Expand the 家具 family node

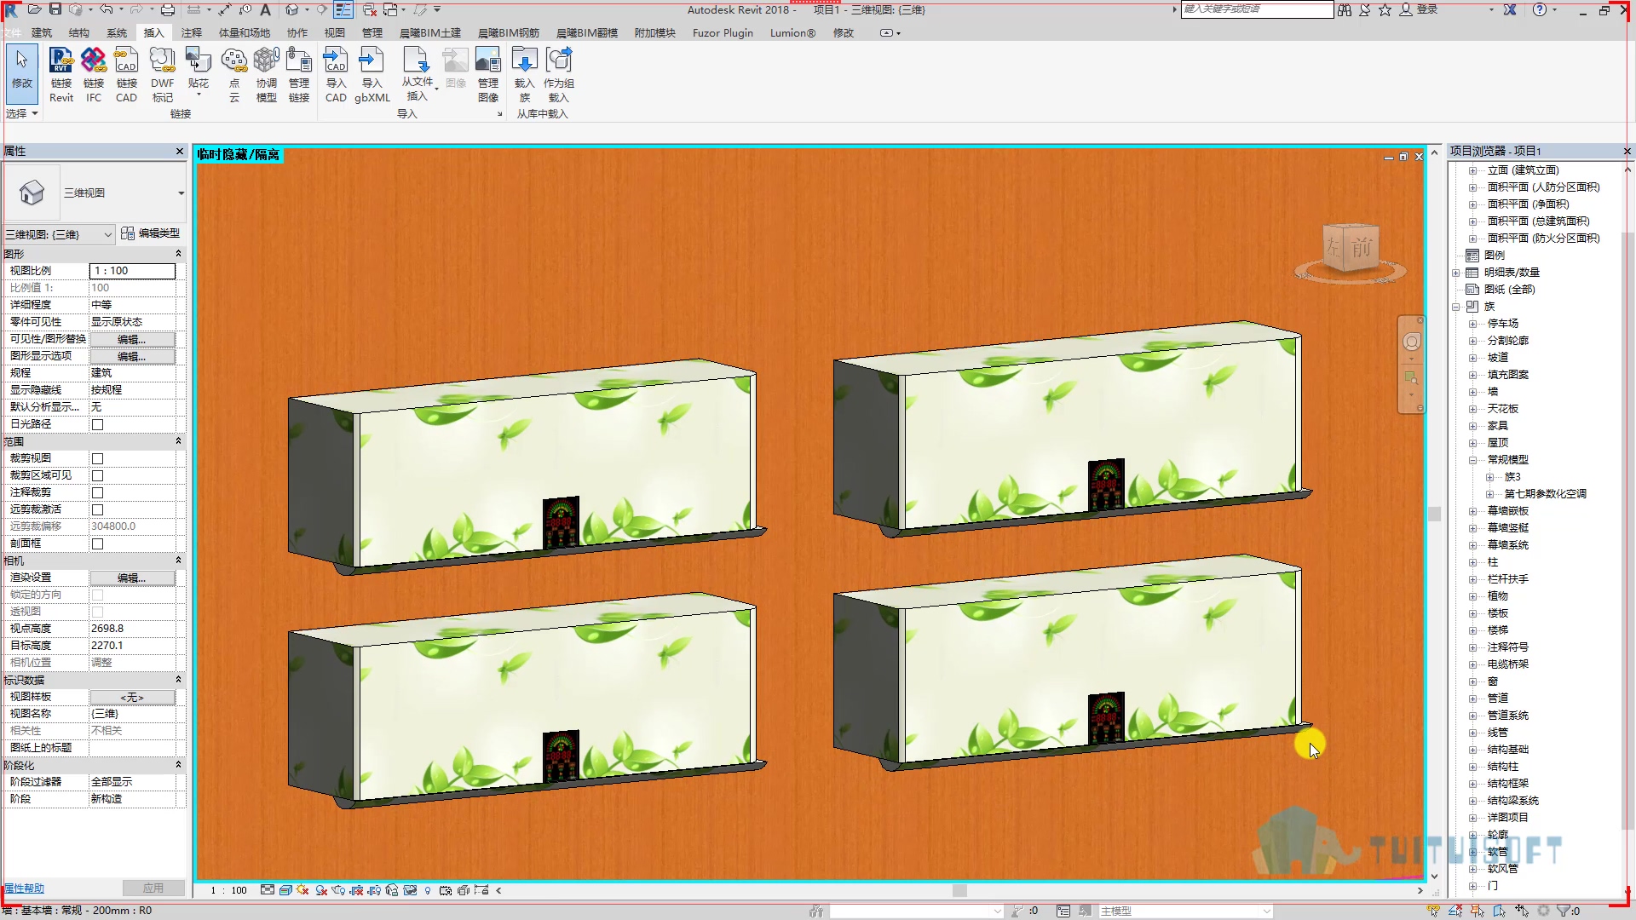(x=1472, y=426)
